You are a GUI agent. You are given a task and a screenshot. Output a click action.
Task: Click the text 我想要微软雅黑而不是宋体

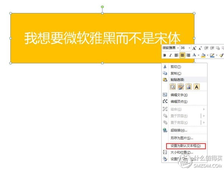point(102,38)
